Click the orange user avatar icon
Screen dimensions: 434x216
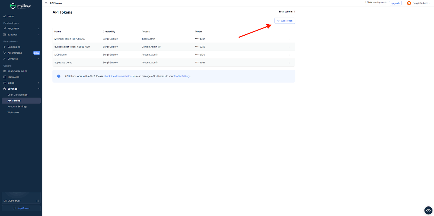[409, 3]
